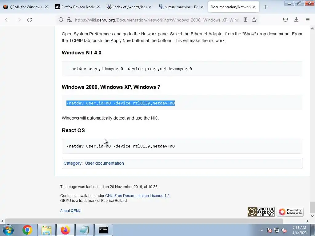View site security padlock info
The width and height of the screenshot is (315, 236).
pyautogui.click(x=69, y=20)
